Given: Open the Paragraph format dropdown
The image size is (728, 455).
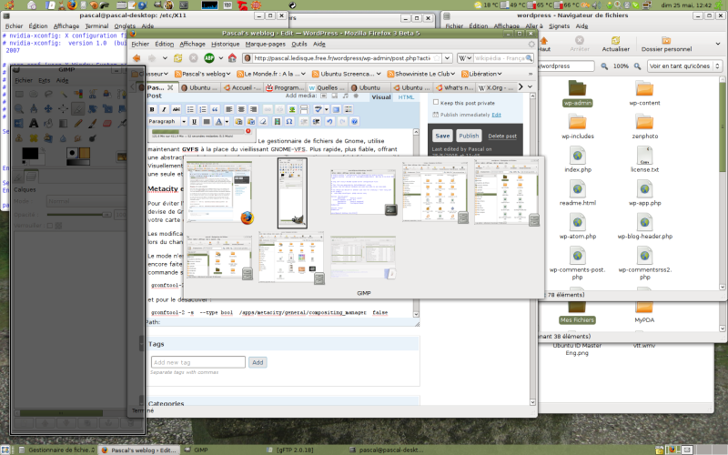Looking at the screenshot, I should [167, 122].
